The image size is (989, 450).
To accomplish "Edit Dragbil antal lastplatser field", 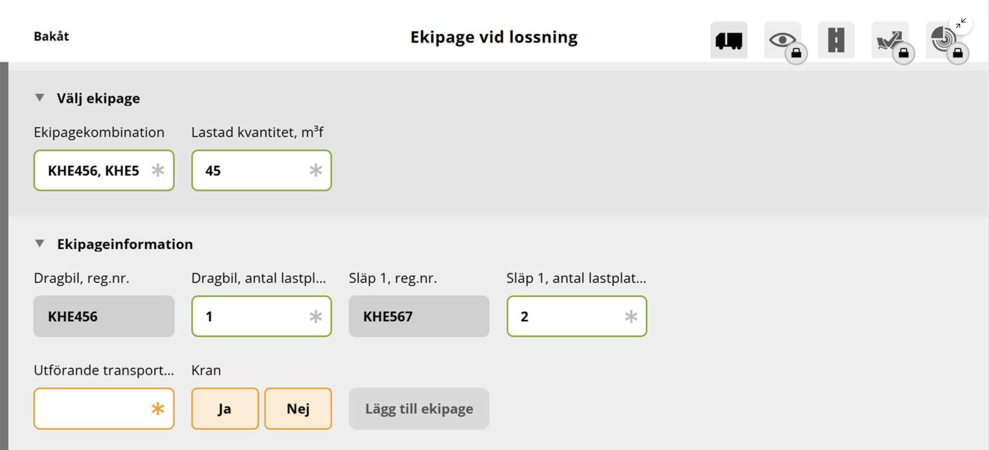I will click(x=262, y=316).
